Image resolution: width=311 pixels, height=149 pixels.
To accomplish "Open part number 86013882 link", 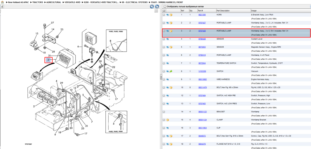I will pyautogui.click(x=202, y=79).
